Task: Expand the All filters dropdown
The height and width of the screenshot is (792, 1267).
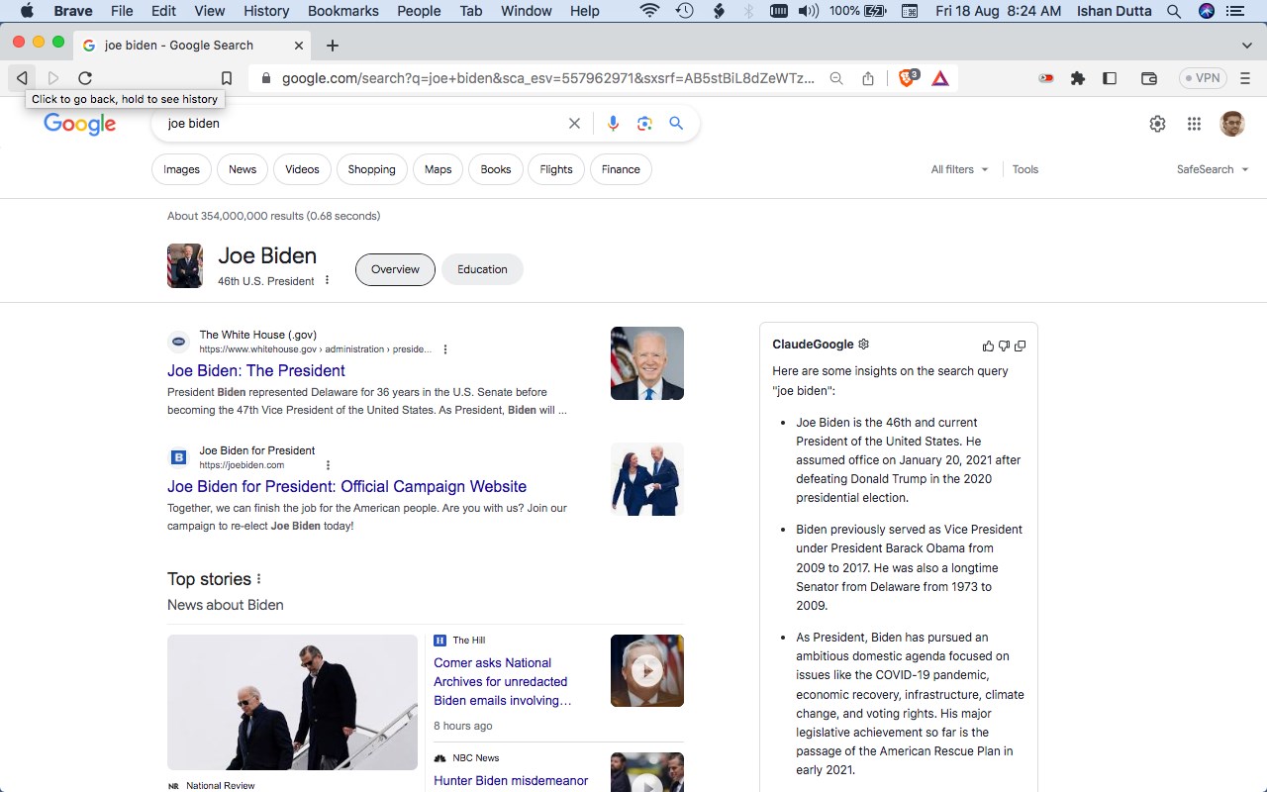Action: tap(959, 169)
